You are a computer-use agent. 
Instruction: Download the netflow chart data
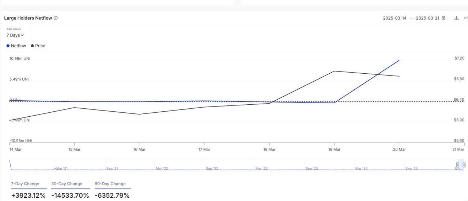[456, 18]
